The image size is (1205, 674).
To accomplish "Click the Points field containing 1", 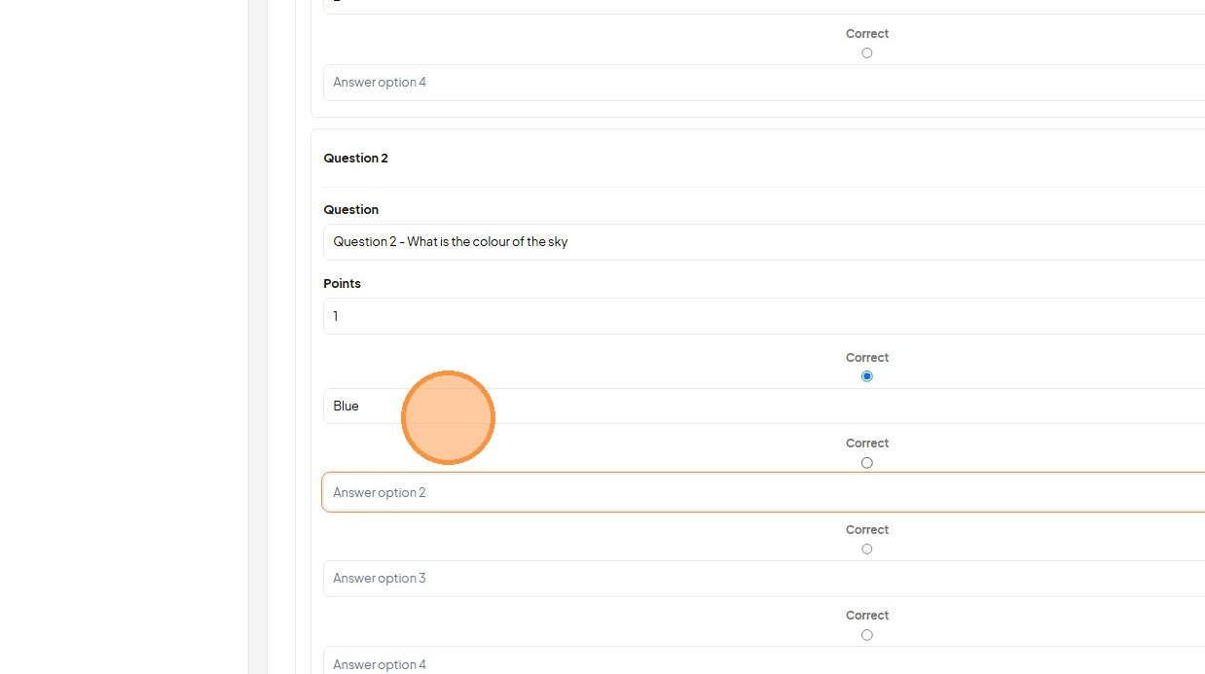I will (x=764, y=316).
